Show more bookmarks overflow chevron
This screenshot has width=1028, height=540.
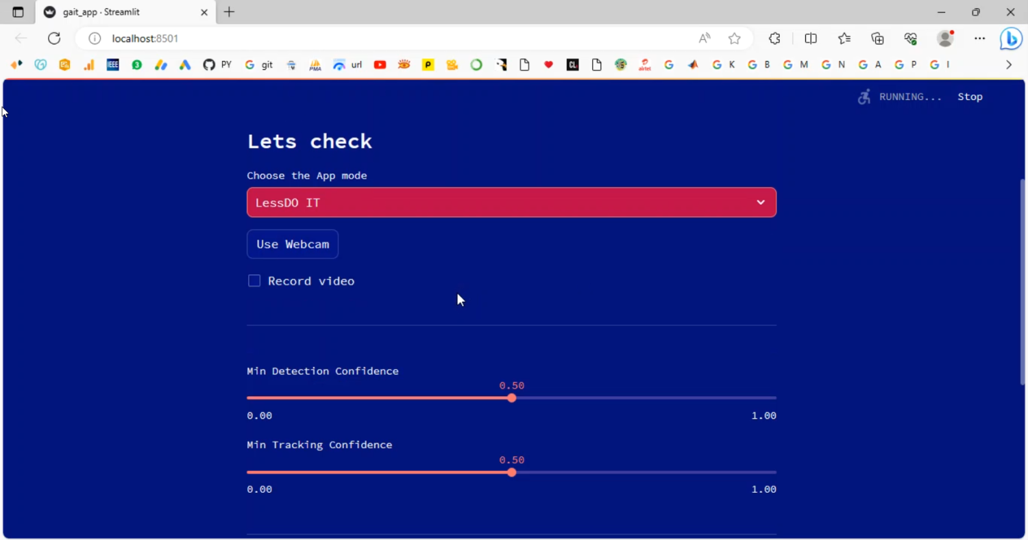(x=1009, y=65)
